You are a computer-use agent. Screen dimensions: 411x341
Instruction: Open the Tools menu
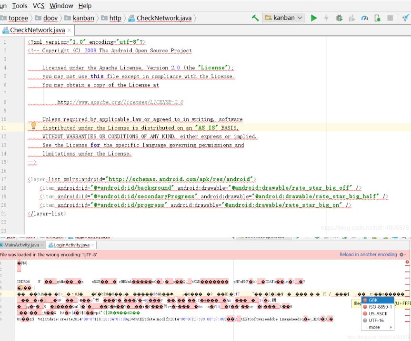coord(20,5)
